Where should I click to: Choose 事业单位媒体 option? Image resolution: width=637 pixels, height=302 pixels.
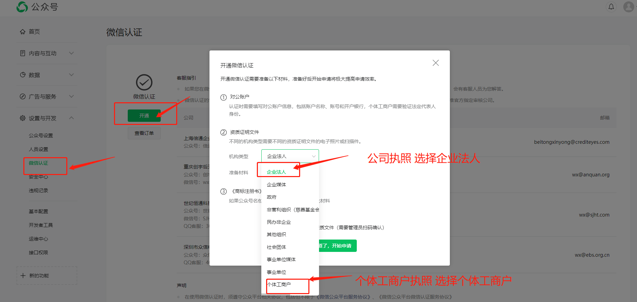click(x=290, y=259)
